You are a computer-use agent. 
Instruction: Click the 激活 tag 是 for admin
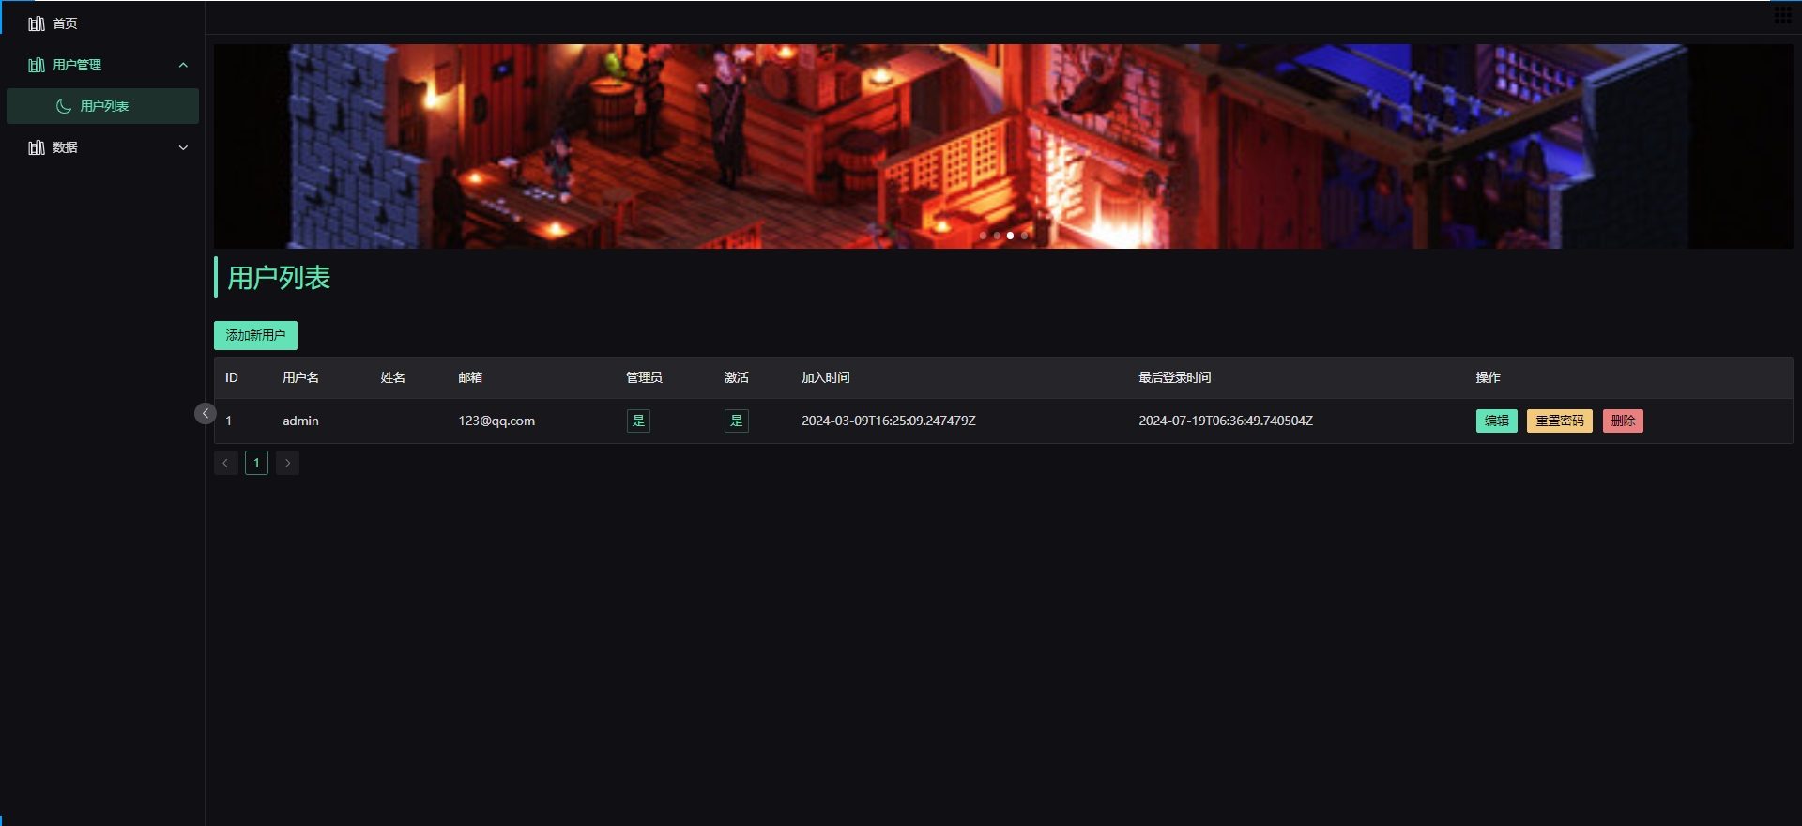coord(737,421)
